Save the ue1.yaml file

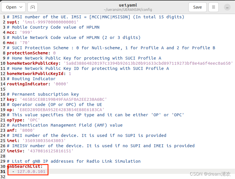coord(197,7)
